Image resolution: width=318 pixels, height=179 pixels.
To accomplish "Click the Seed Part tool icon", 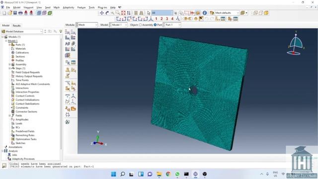I will [x=68, y=32].
